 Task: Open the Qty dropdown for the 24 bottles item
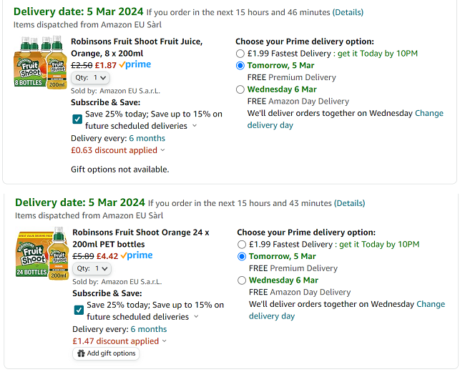tap(92, 268)
